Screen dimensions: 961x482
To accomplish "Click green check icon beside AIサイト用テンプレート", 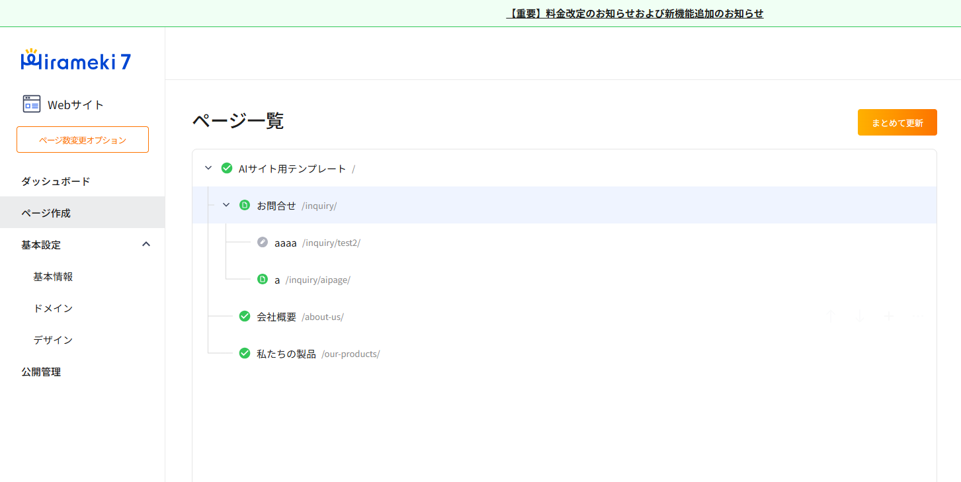I will 227,169.
